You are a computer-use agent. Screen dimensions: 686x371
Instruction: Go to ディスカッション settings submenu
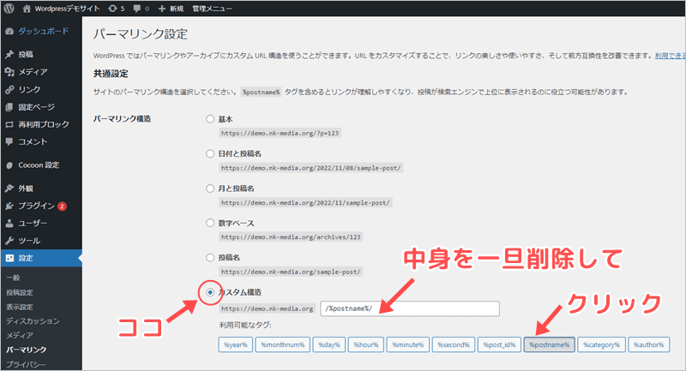(x=32, y=322)
